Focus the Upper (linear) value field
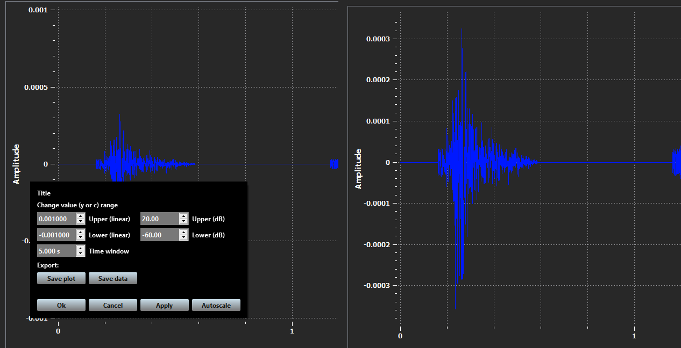This screenshot has width=681, height=348. tap(56, 219)
